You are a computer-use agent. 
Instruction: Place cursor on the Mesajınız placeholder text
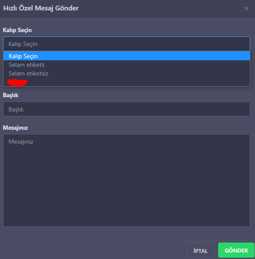click(21, 142)
